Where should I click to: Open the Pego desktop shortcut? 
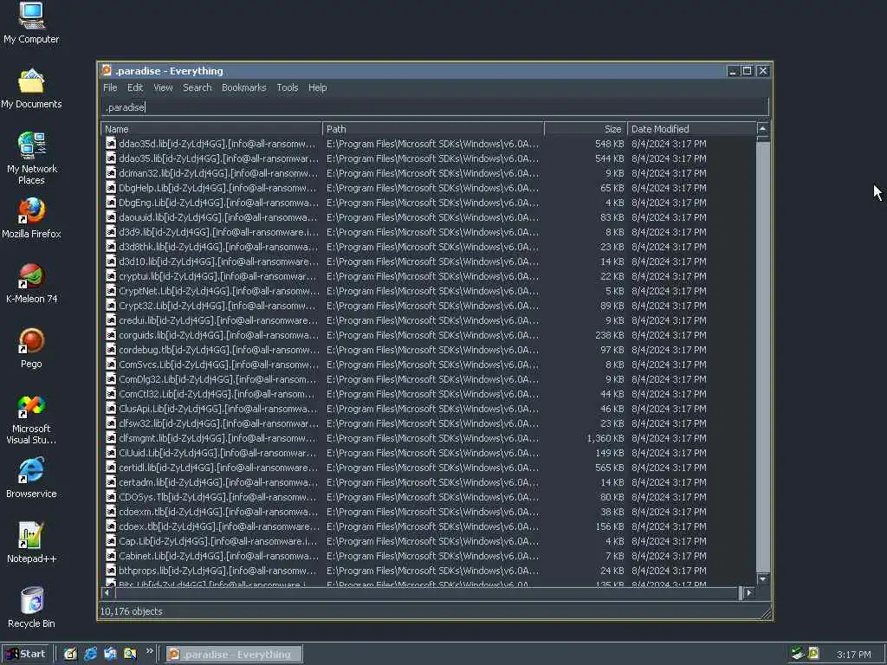pos(31,348)
